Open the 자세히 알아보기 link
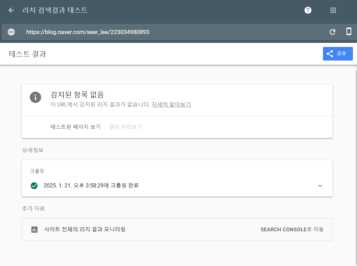Viewport: 357px width, 266px height. pyautogui.click(x=171, y=104)
